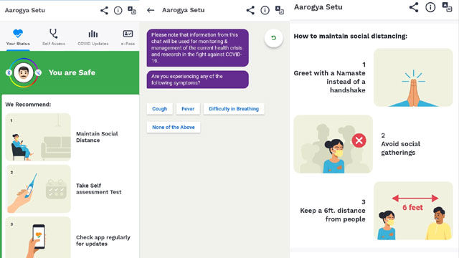The image size is (459, 258).
Task: Open info icon on the chat screen
Action: 265,11
